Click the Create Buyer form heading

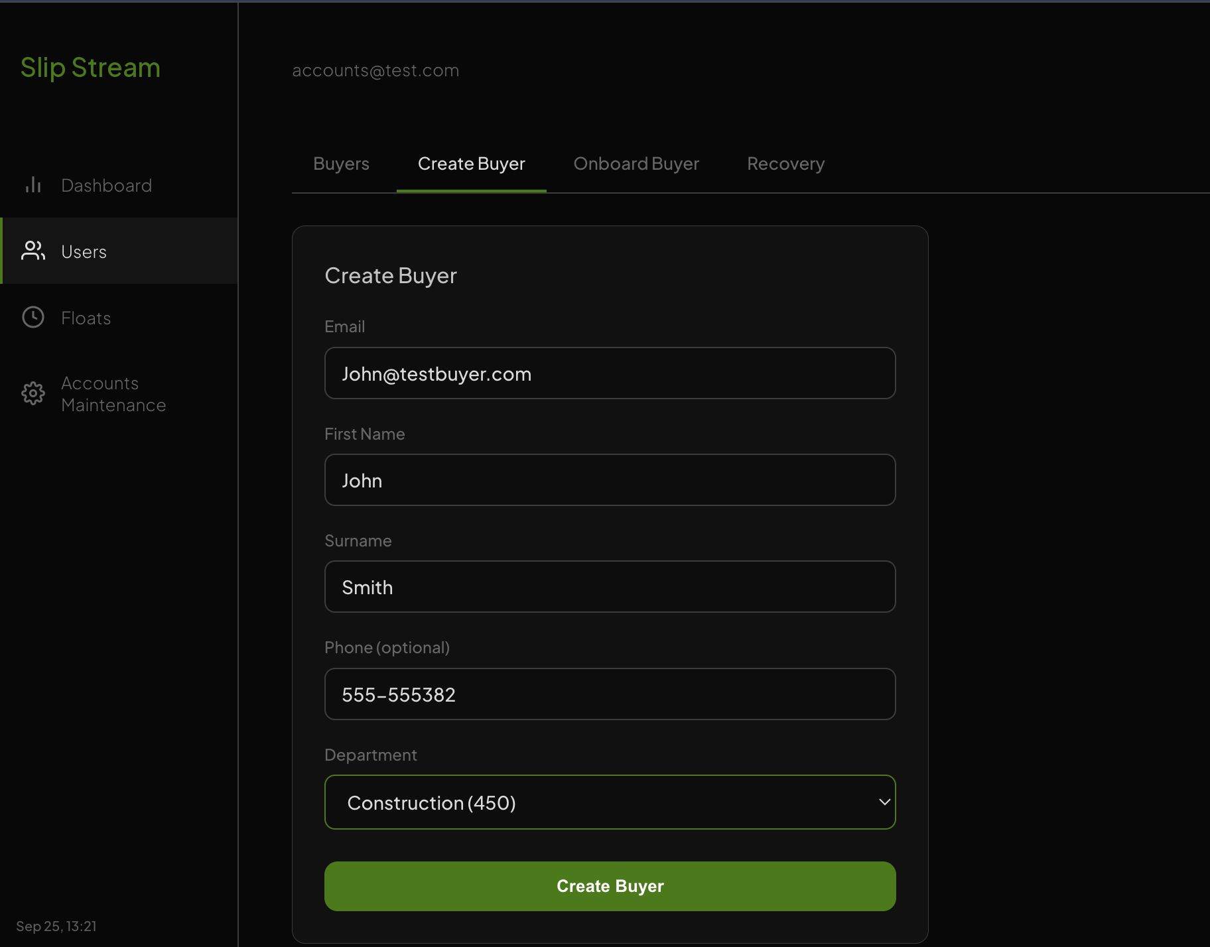point(391,276)
